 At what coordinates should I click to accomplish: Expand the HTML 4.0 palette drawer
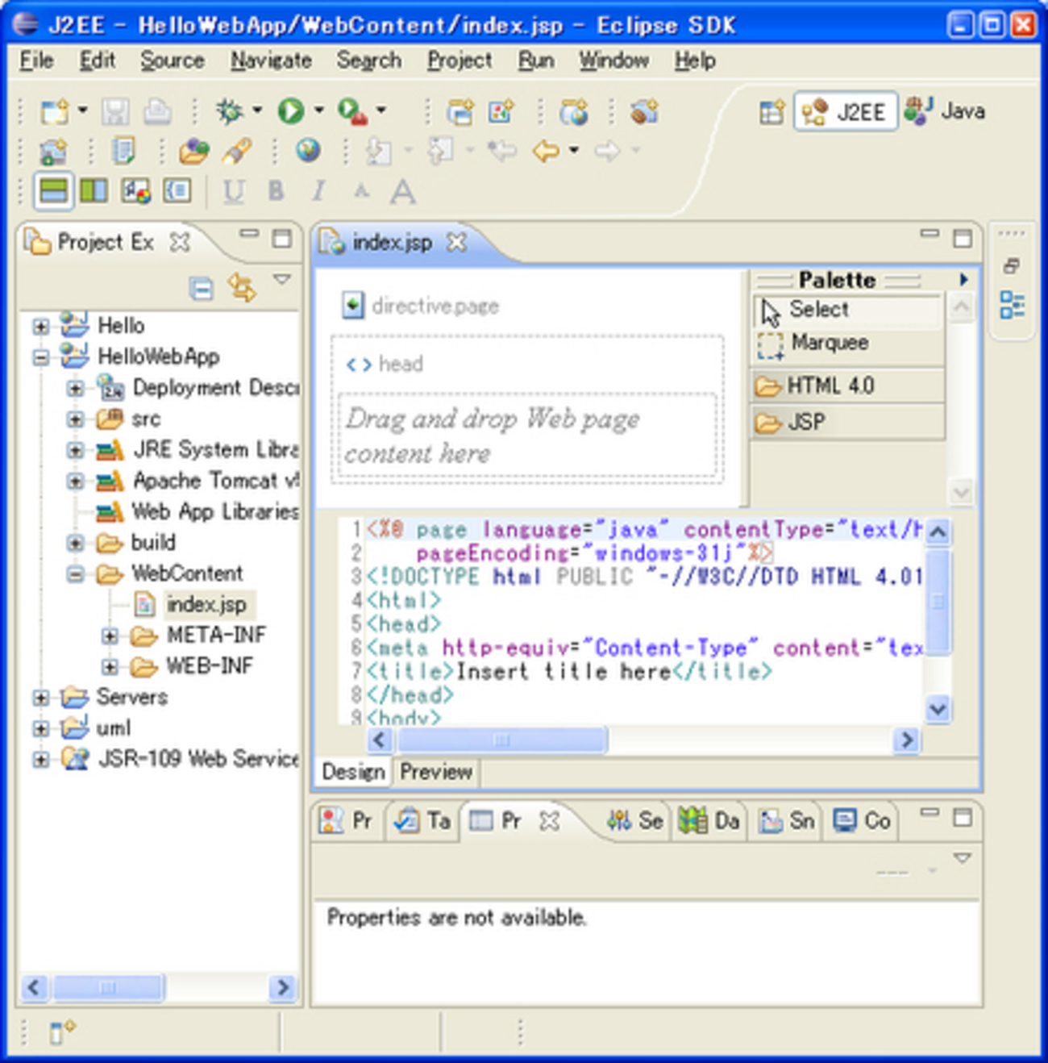[847, 386]
